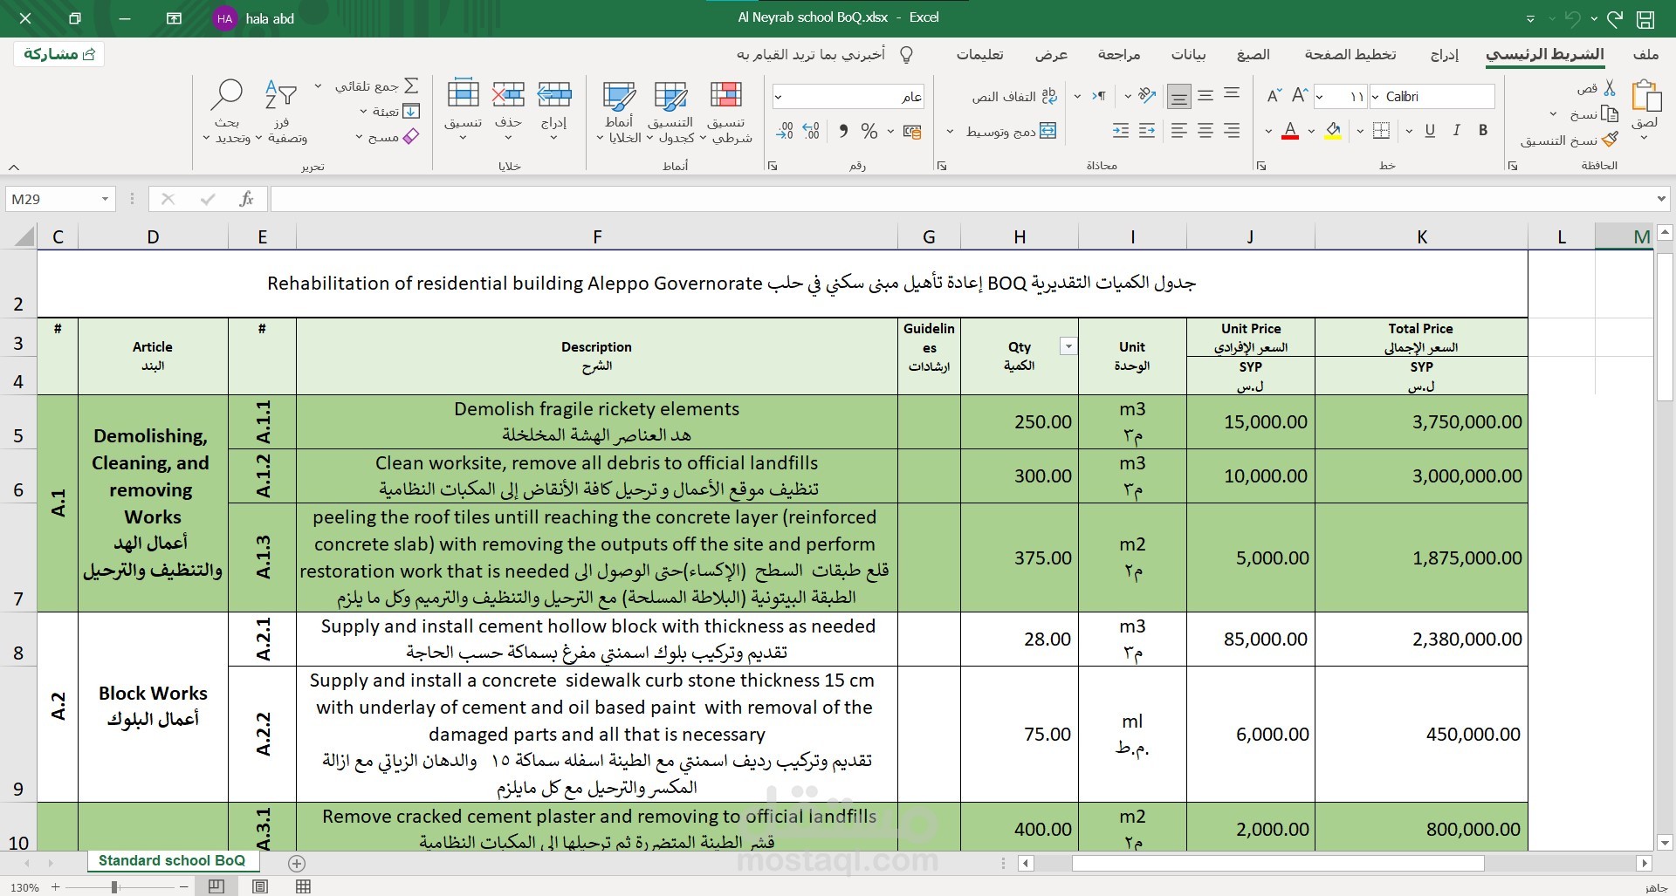Click the Cut (قص) scissors icon
Screen dimensions: 1676x896
[x=1610, y=88]
